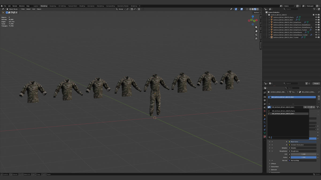The width and height of the screenshot is (321, 180).
Task: Switch to the perspective/orthographic grid icon
Action: (x=256, y=38)
